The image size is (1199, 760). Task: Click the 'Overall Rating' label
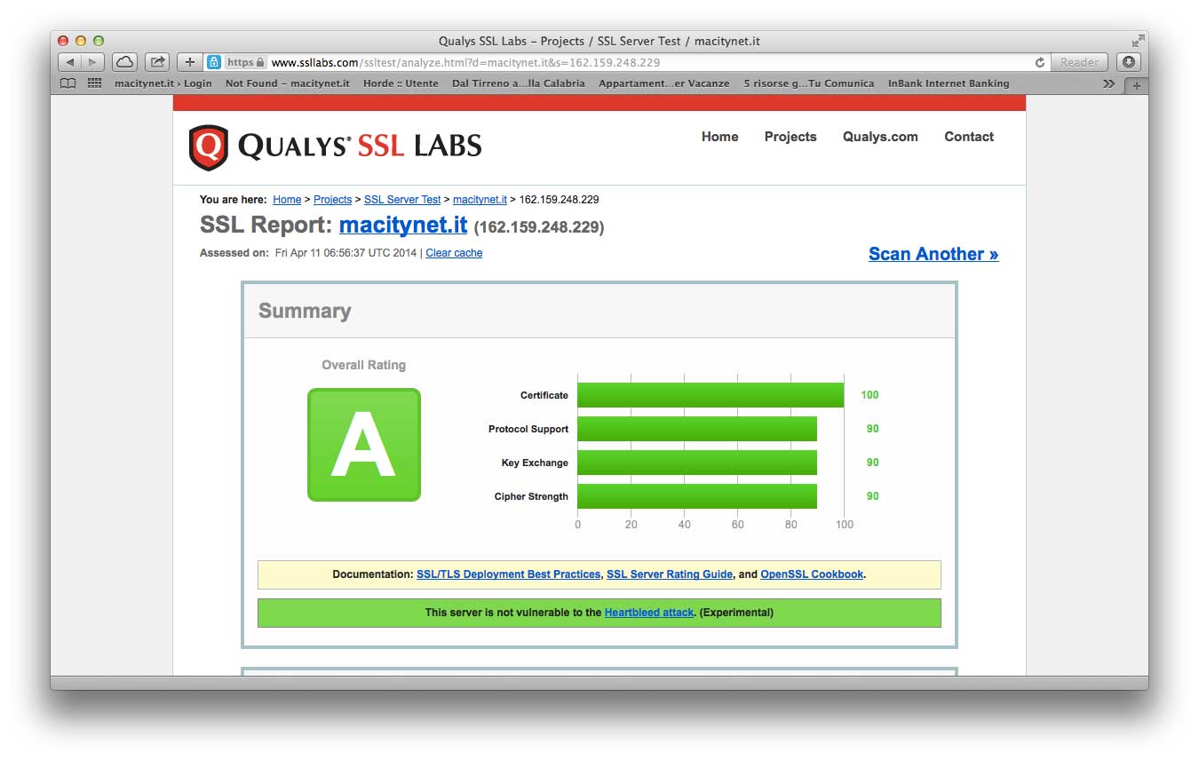click(x=364, y=365)
